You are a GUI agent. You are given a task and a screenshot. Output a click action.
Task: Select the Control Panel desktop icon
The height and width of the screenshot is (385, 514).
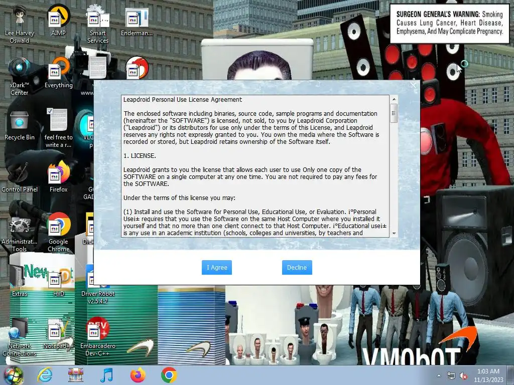point(20,178)
